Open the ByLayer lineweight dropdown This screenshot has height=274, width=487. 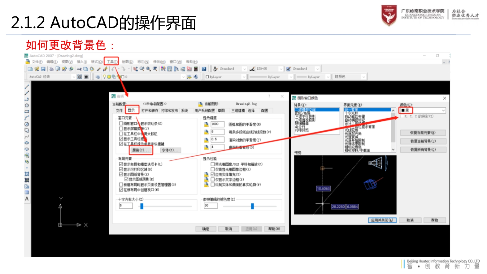(313, 77)
